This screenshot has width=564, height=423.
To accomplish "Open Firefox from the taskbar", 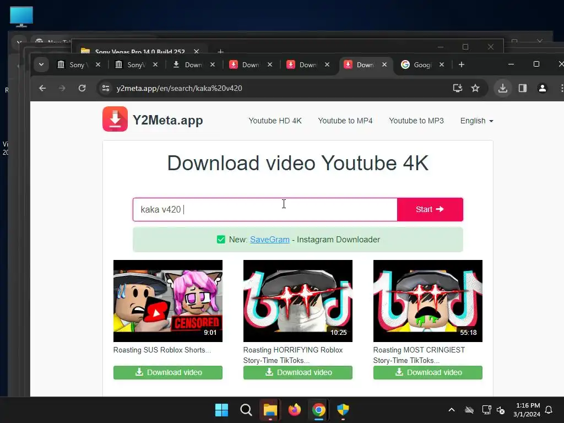I will click(295, 410).
